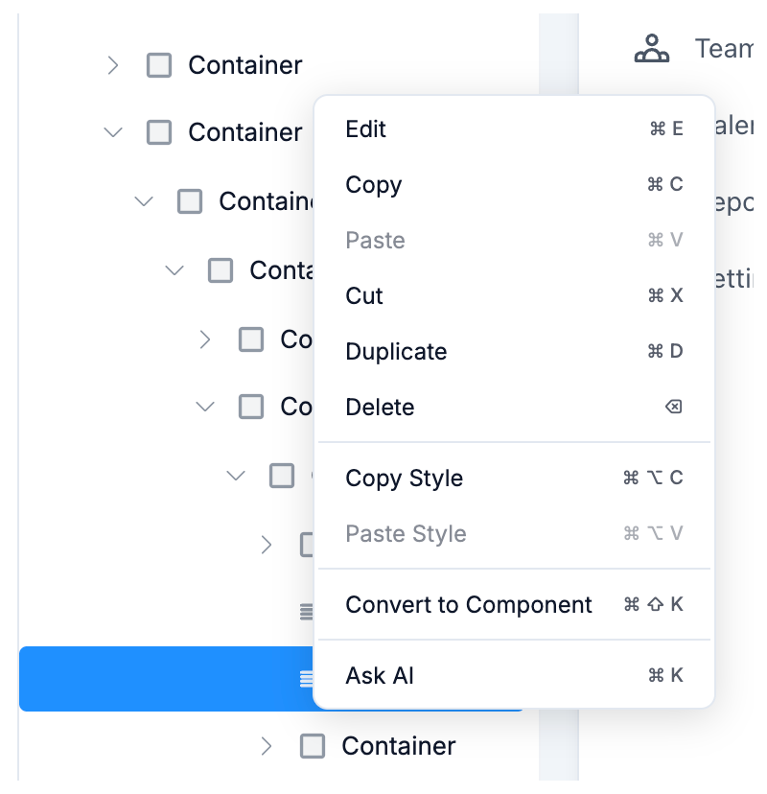Choose Cut from the context menu
767x794 pixels.
[x=364, y=296]
